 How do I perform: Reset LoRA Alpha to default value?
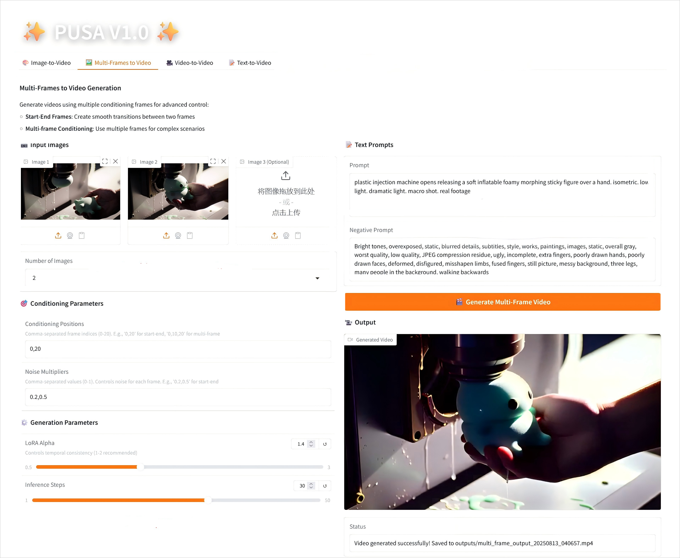[325, 444]
